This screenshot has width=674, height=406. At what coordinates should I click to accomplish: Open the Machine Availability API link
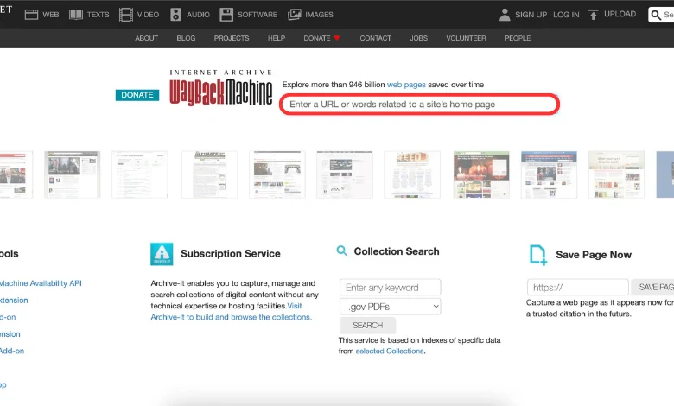[x=41, y=283]
